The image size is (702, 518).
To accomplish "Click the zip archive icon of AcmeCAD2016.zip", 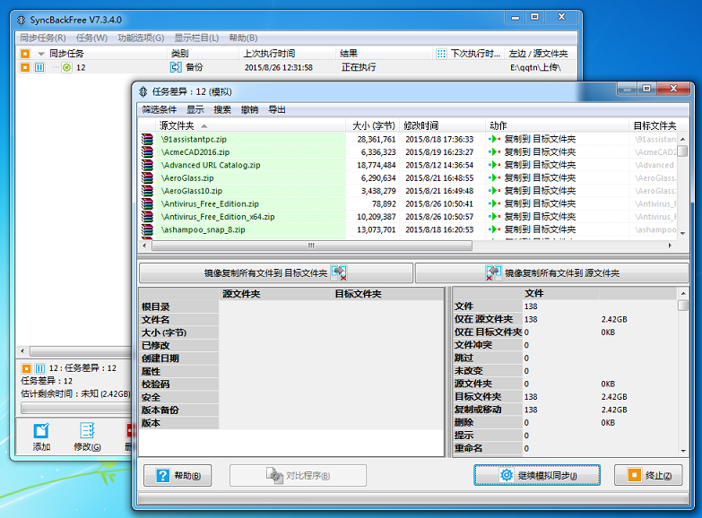I will 147,152.
